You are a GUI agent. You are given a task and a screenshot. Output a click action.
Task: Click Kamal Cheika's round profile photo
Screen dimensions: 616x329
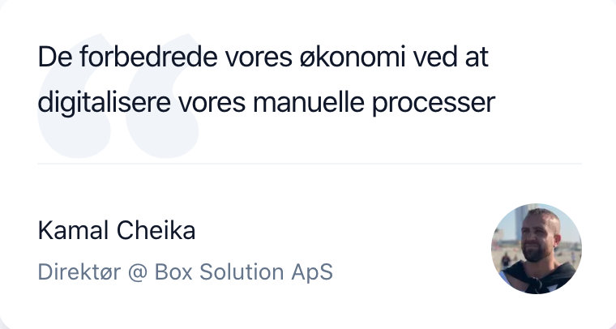(537, 249)
